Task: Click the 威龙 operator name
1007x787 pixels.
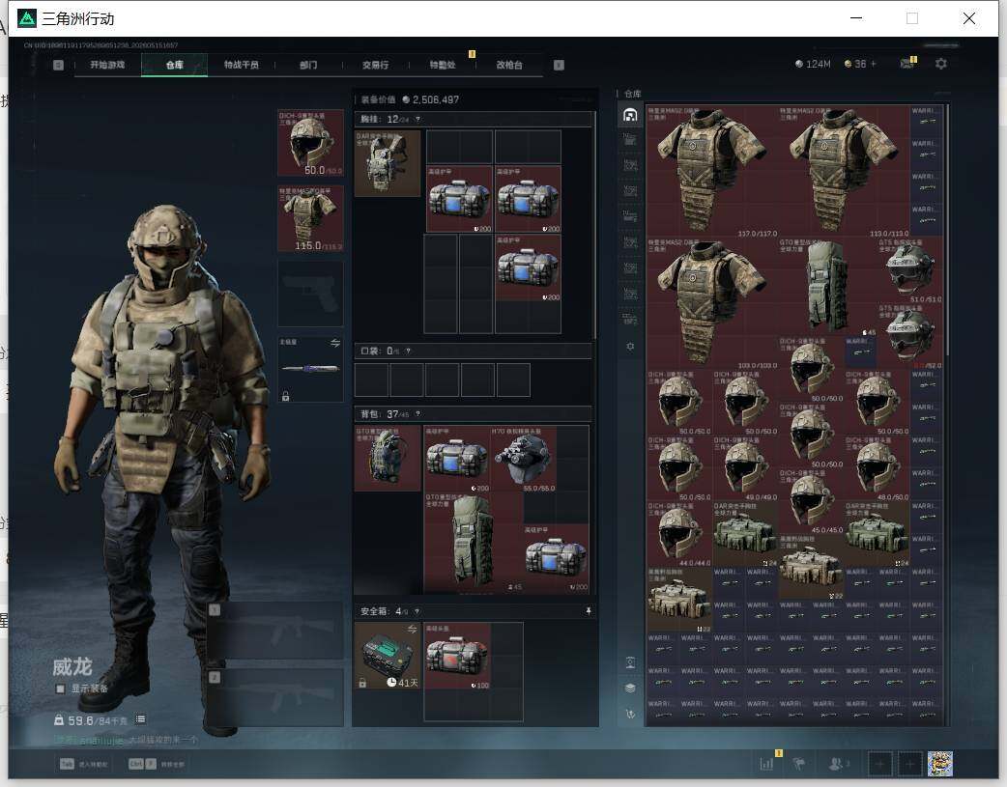Action: click(72, 666)
